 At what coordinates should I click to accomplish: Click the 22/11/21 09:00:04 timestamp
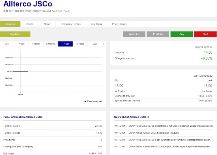pos(203,47)
